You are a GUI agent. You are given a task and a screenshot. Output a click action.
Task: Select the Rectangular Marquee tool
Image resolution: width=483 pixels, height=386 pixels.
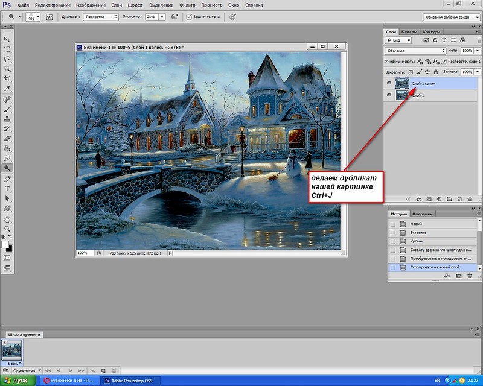pos(7,49)
